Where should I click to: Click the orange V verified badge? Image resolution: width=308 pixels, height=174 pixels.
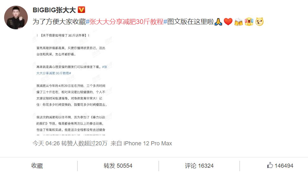82,9
